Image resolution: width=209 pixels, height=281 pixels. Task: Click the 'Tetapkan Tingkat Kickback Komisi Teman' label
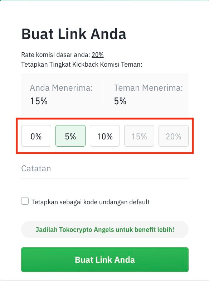tap(82, 65)
